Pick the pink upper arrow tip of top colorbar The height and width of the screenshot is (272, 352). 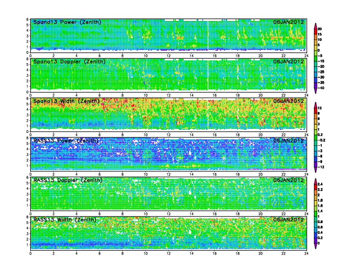coord(316,26)
